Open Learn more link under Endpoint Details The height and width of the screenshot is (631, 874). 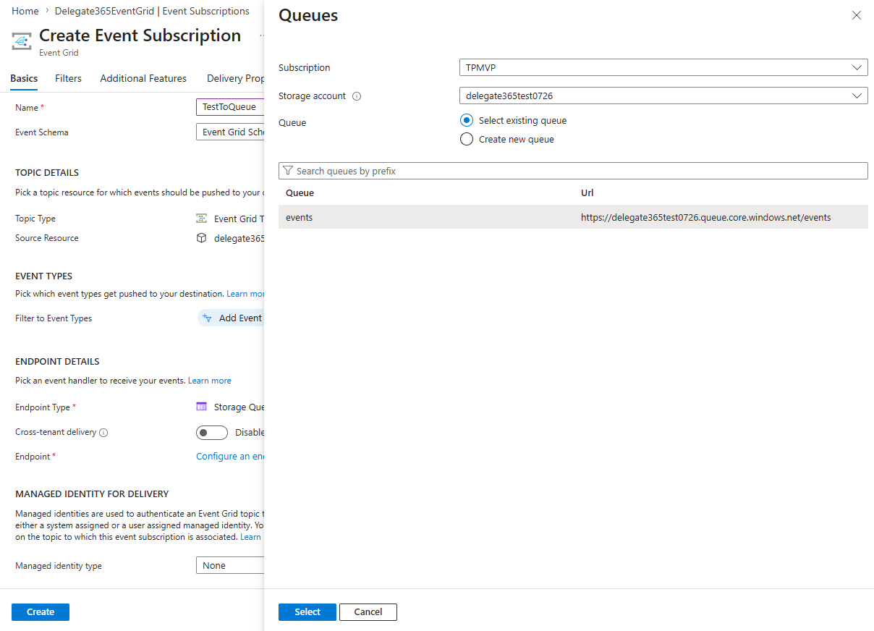coord(210,381)
